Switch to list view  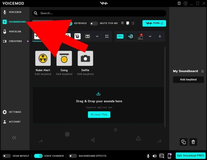point(133,23)
